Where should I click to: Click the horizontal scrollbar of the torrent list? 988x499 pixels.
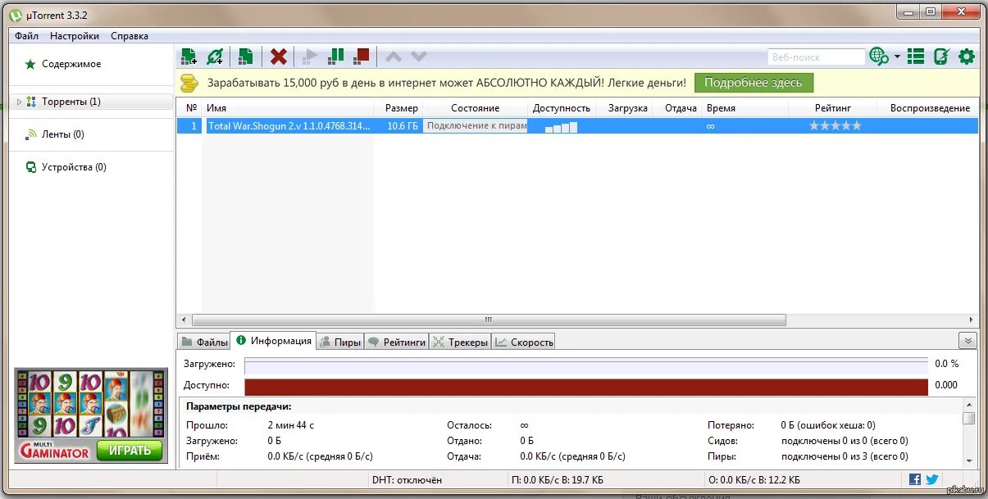tap(489, 320)
